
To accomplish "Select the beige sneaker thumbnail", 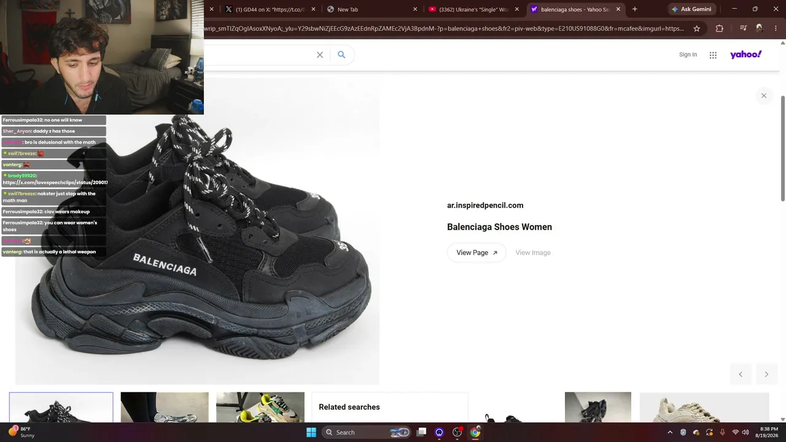I will (704, 407).
